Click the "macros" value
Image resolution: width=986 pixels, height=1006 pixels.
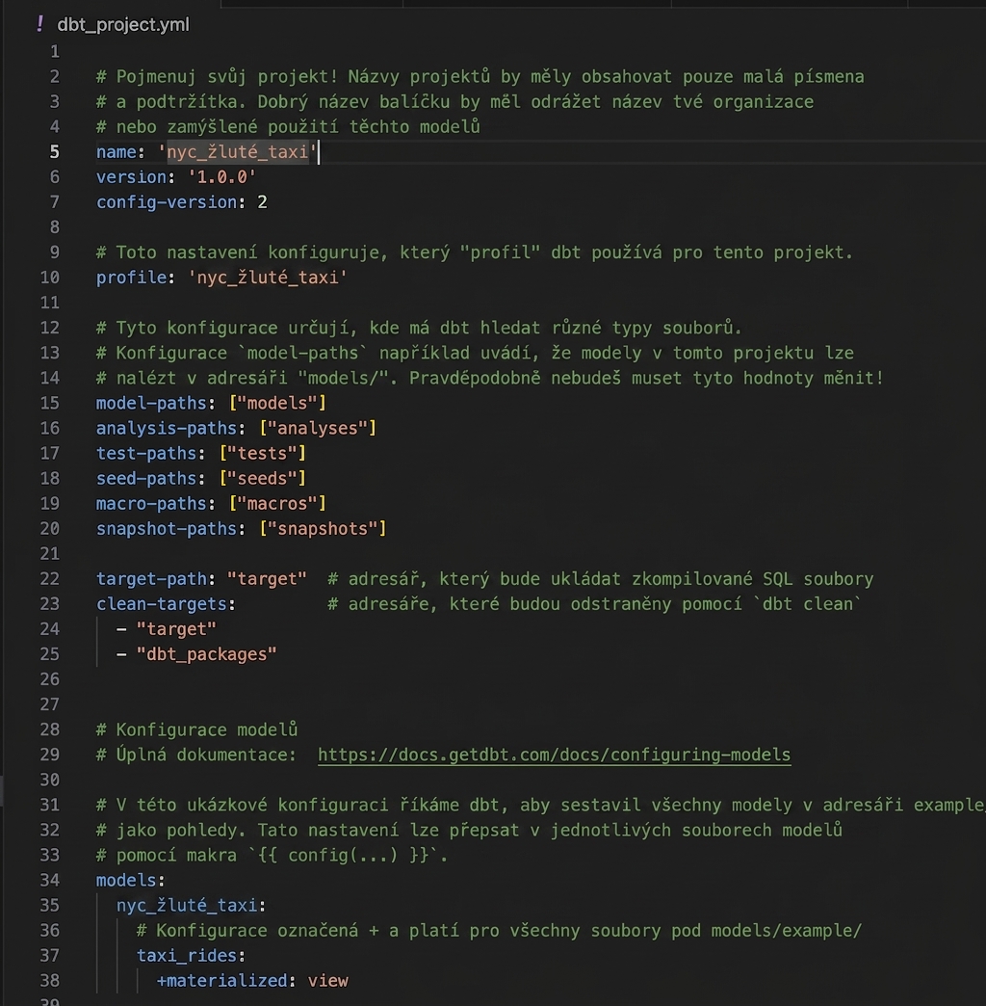(x=277, y=504)
